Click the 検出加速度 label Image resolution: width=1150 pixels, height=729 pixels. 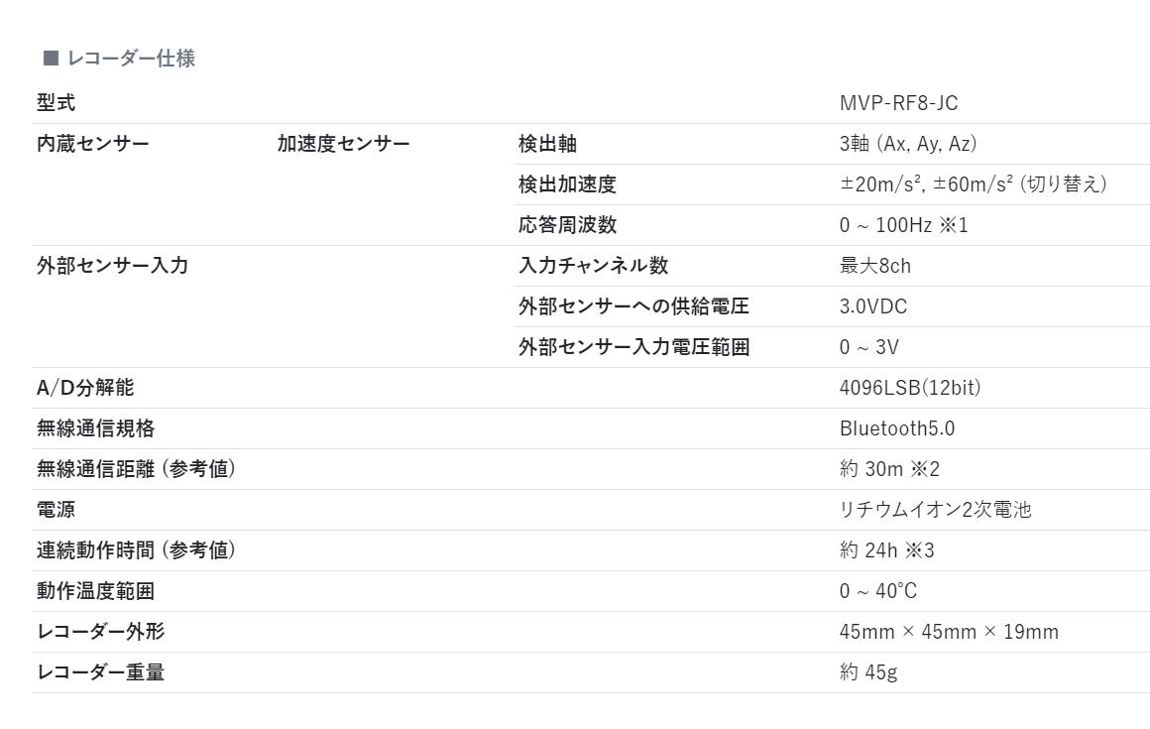(567, 184)
